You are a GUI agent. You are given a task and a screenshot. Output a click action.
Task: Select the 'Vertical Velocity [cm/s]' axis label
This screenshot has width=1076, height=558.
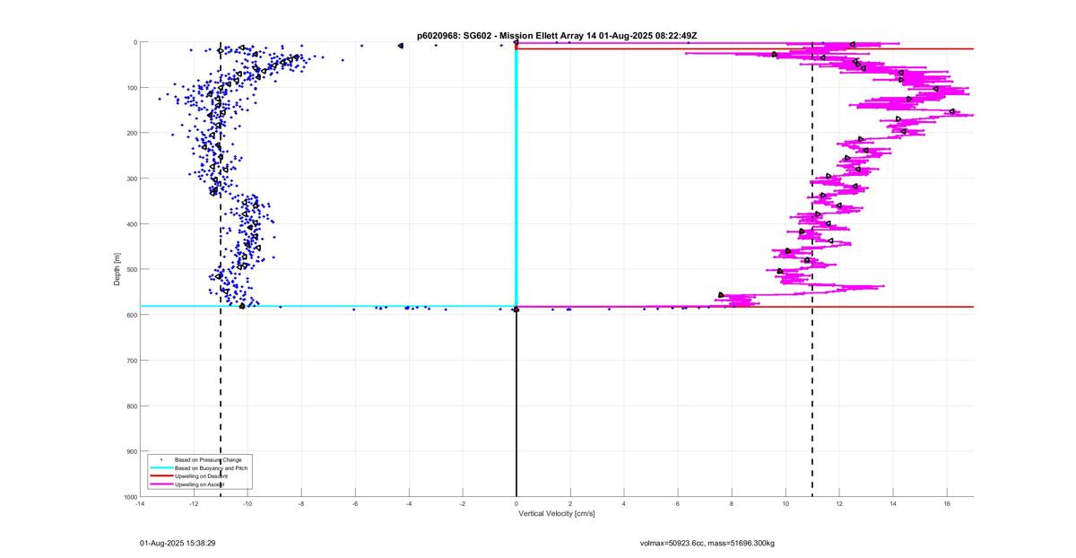coord(556,514)
